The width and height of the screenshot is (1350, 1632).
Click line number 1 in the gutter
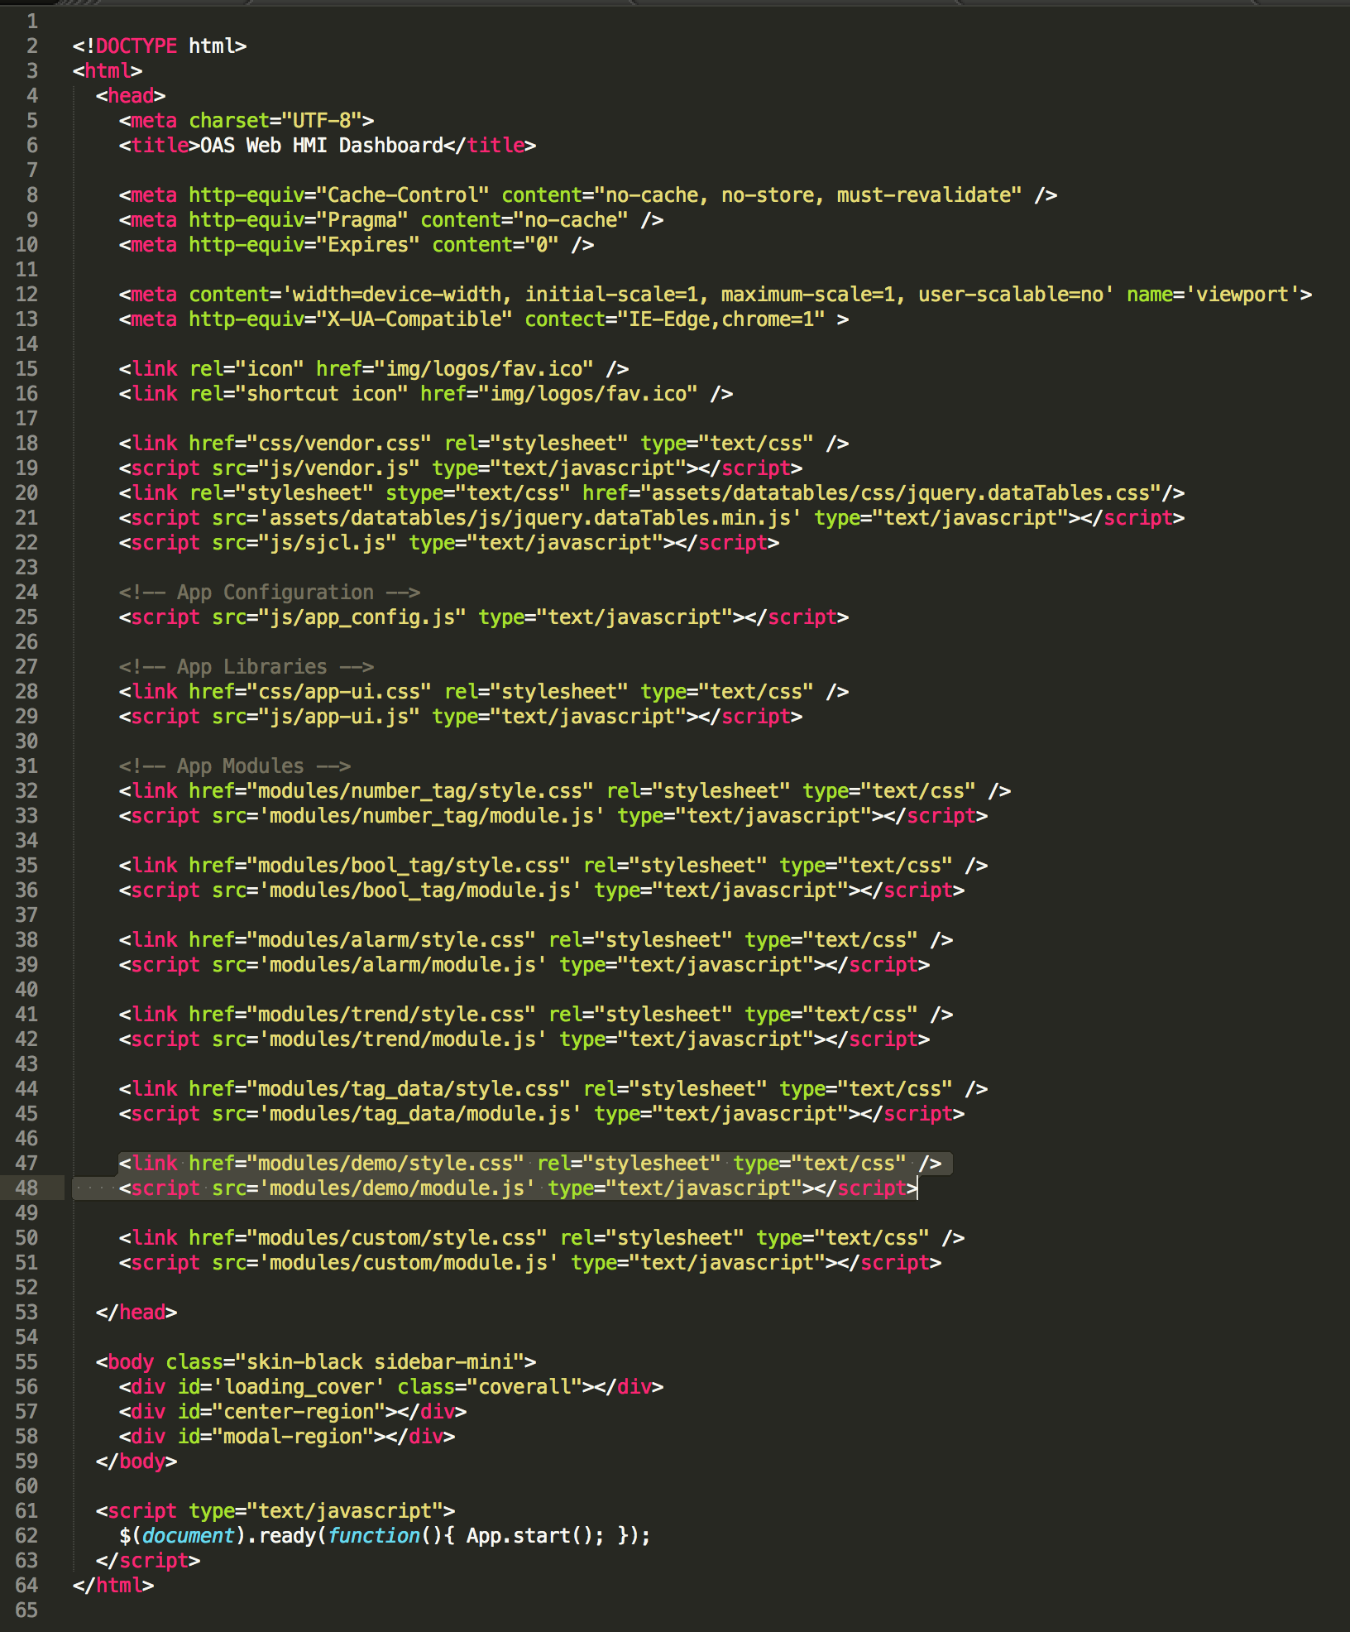31,22
